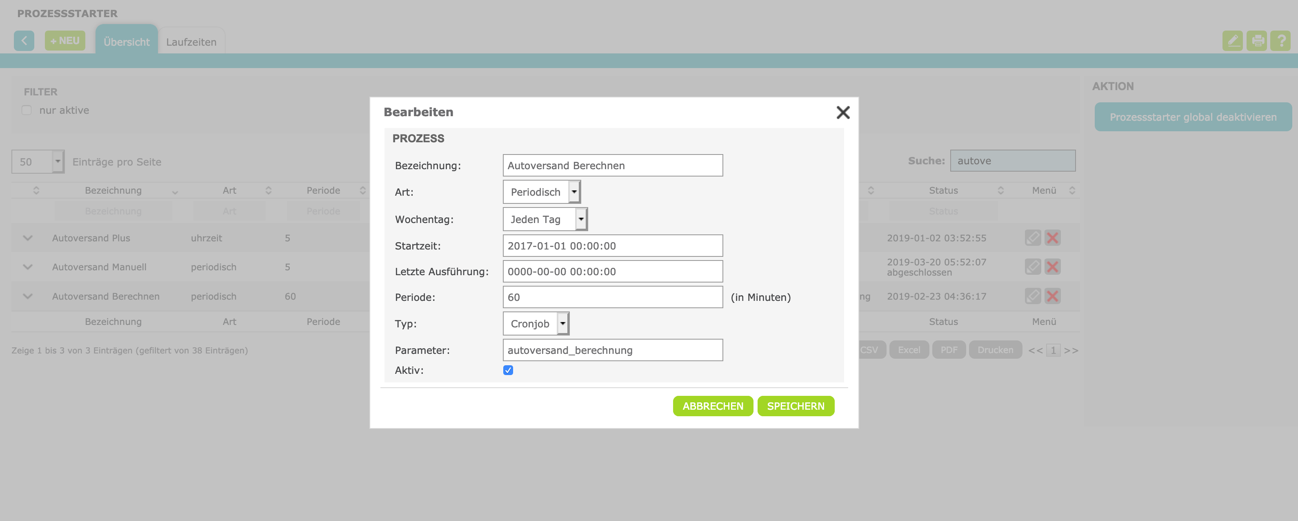The width and height of the screenshot is (1298, 521).
Task: Click the Parameter text field
Action: pyautogui.click(x=612, y=350)
